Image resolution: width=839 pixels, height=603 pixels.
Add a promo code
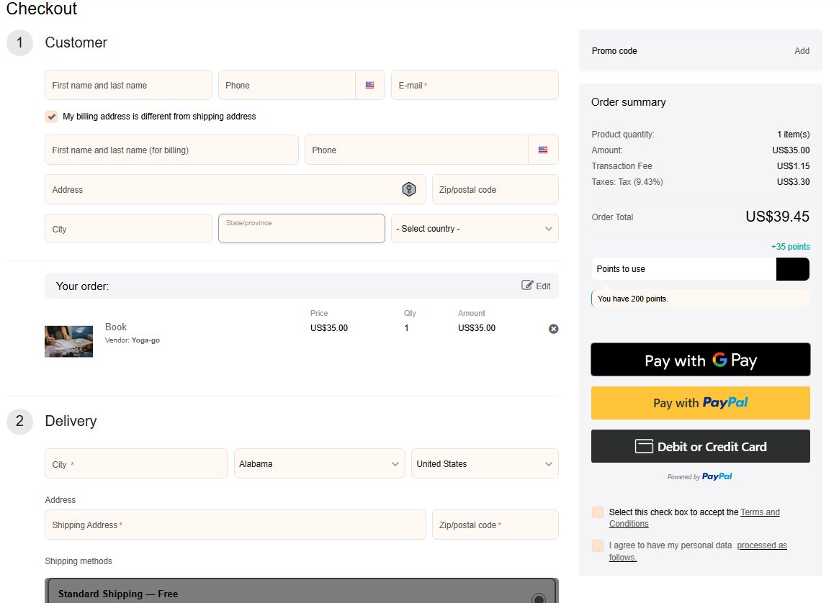[802, 51]
